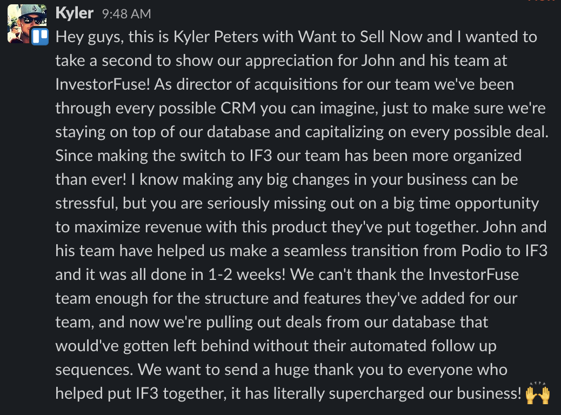Click the opening words Hey guys

pos(89,37)
